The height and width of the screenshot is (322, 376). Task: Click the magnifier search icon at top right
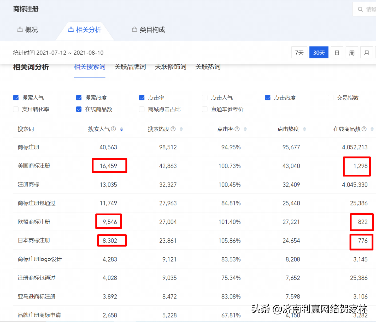tap(360, 9)
